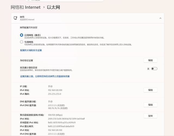Click the link speed 100/100 (Mbps)
This screenshot has height=136, width=174.
click(55, 115)
